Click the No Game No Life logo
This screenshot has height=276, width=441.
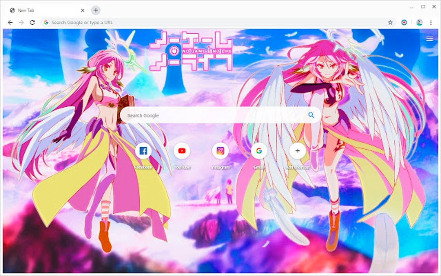click(191, 51)
